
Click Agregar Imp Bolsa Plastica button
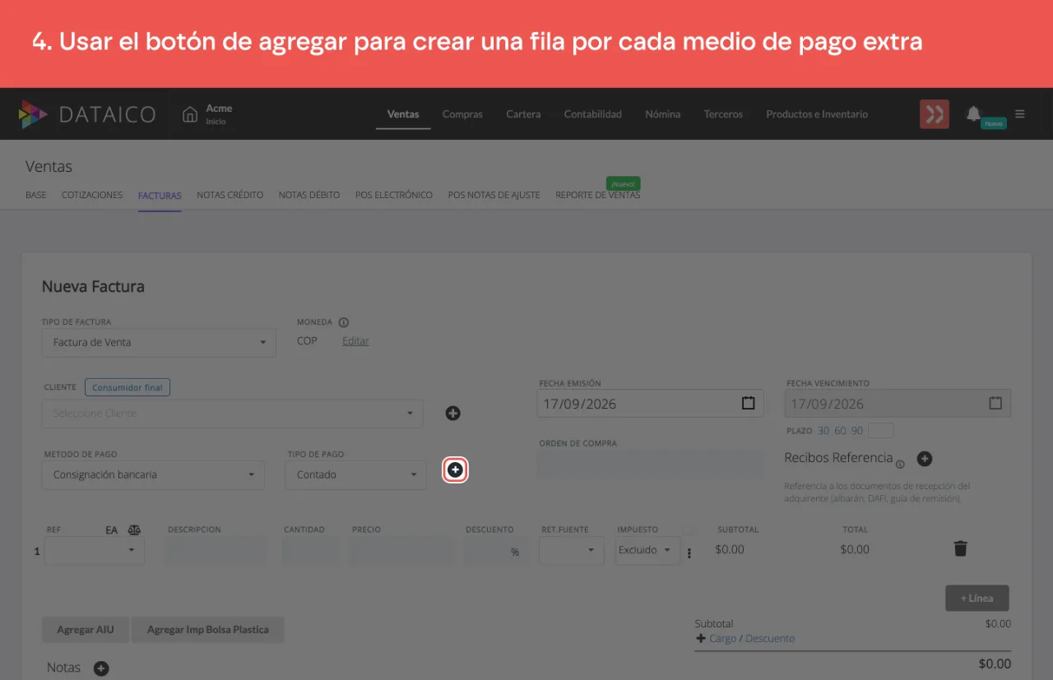point(208,630)
